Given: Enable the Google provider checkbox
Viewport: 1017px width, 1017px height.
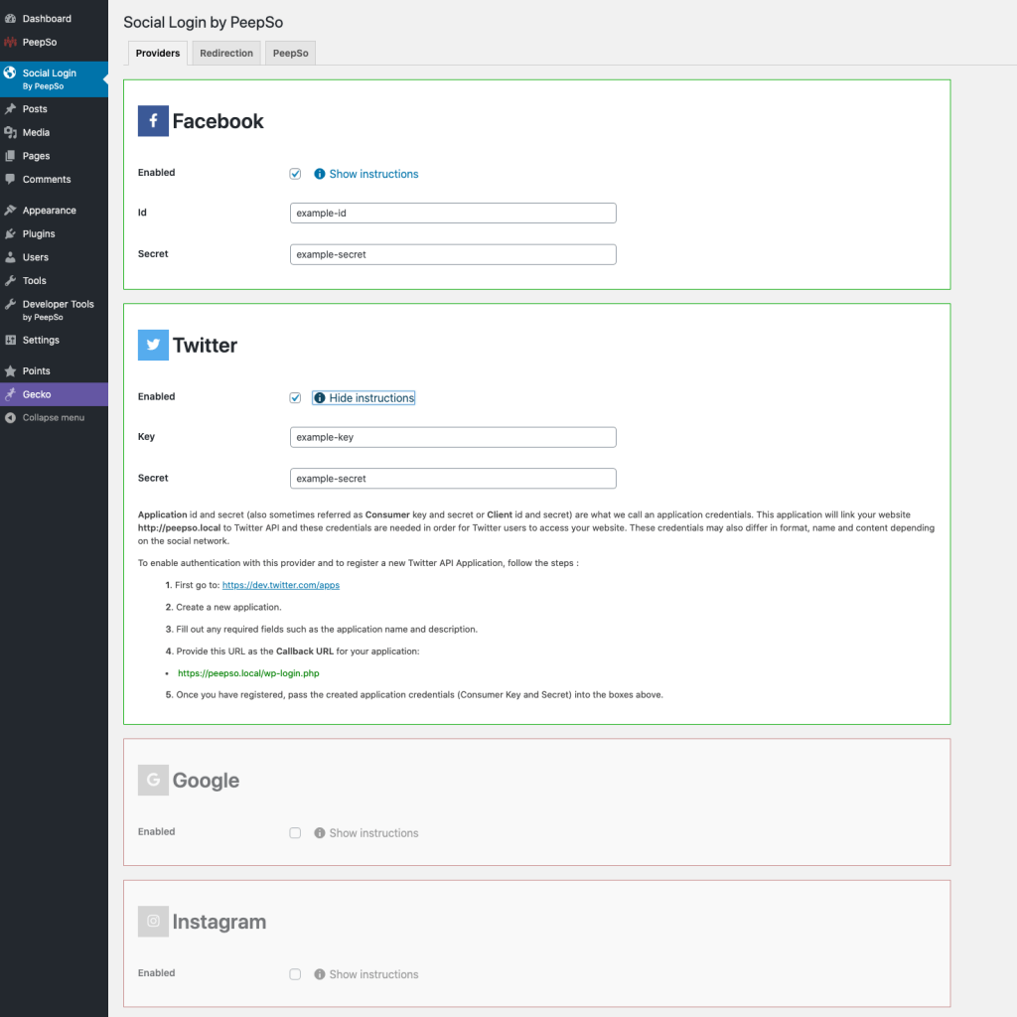Looking at the screenshot, I should point(295,833).
